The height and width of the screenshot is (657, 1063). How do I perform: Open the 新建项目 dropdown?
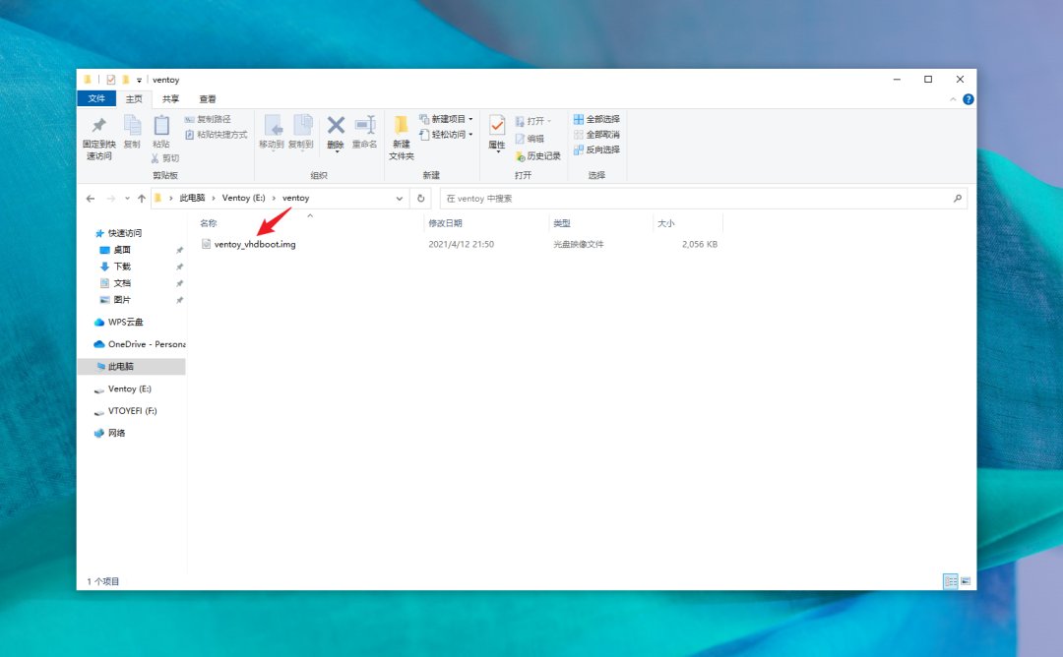pyautogui.click(x=446, y=119)
